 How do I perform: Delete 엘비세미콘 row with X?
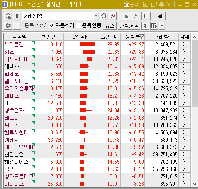tap(184, 81)
